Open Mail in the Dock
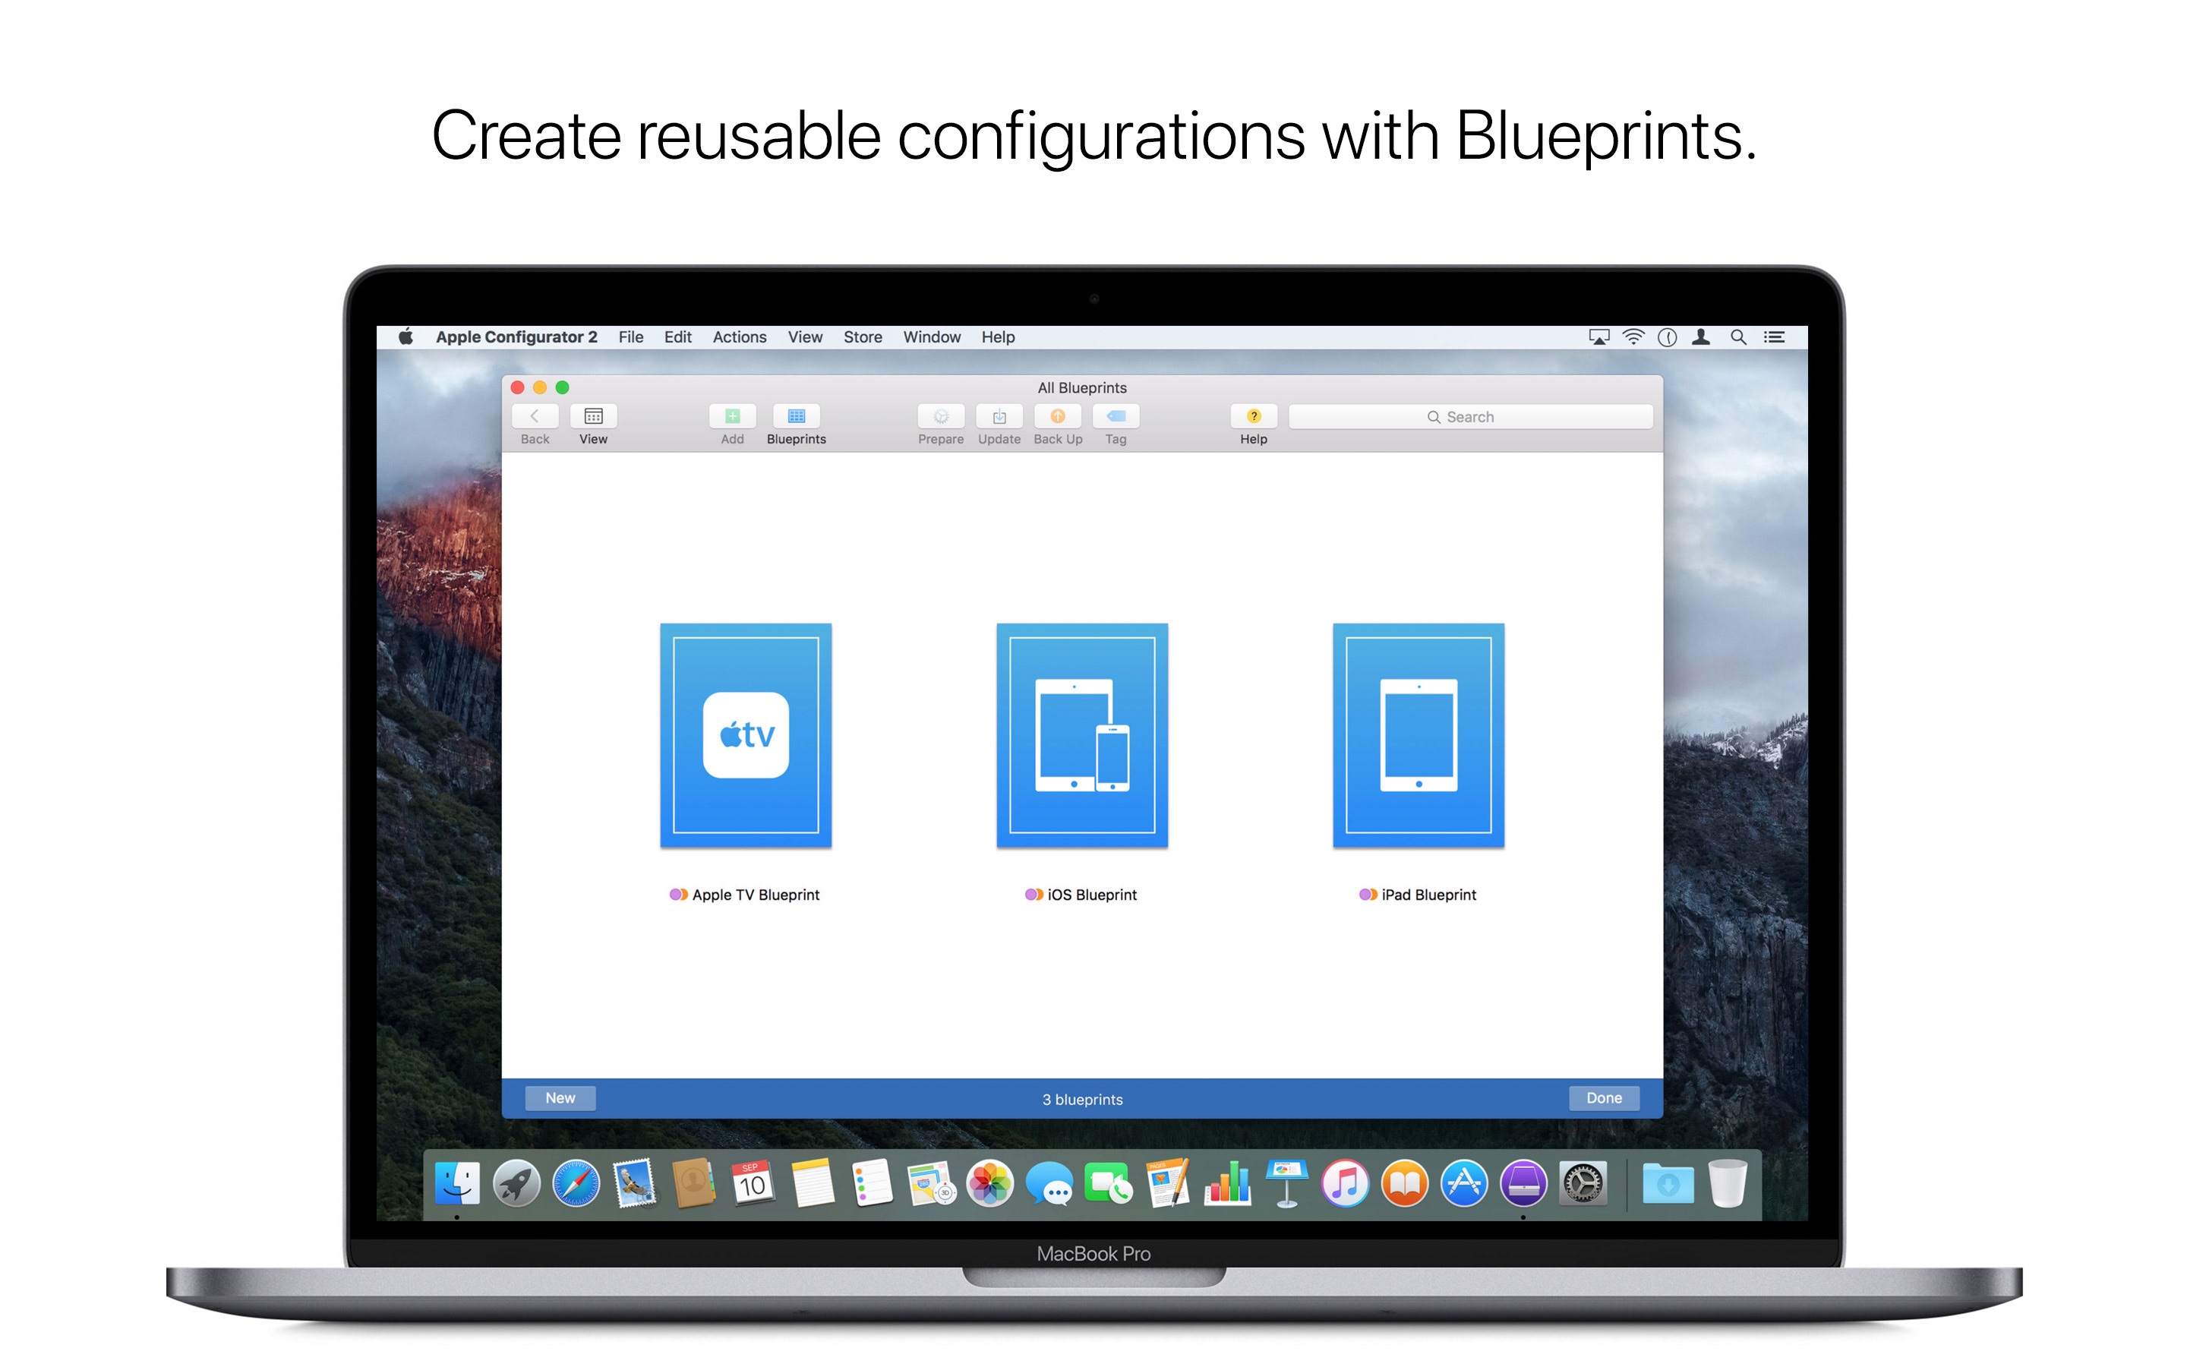The image size is (2187, 1367). point(636,1182)
